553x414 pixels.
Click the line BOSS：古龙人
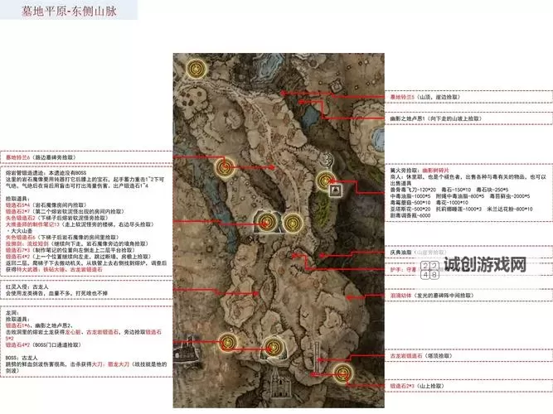(22, 358)
